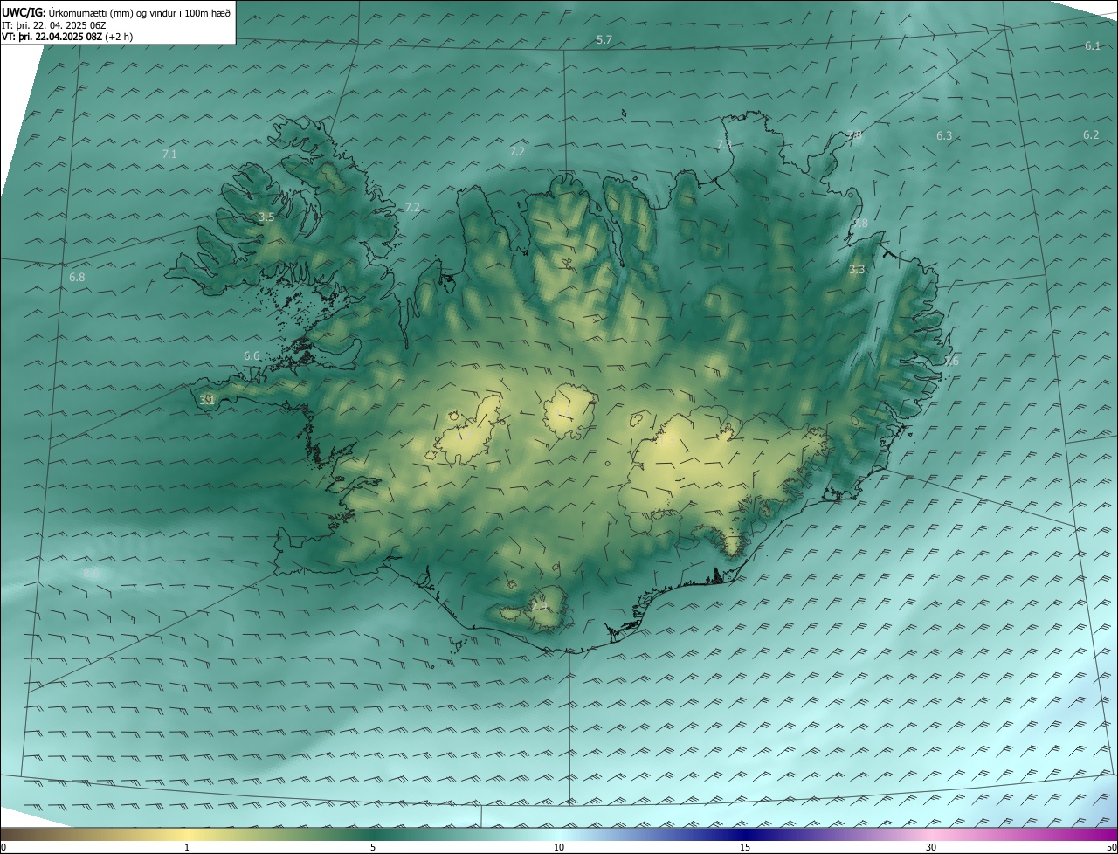Screen dimensions: 1118x854
Task: Click the 2.9 value on the map
Action: 539,604
